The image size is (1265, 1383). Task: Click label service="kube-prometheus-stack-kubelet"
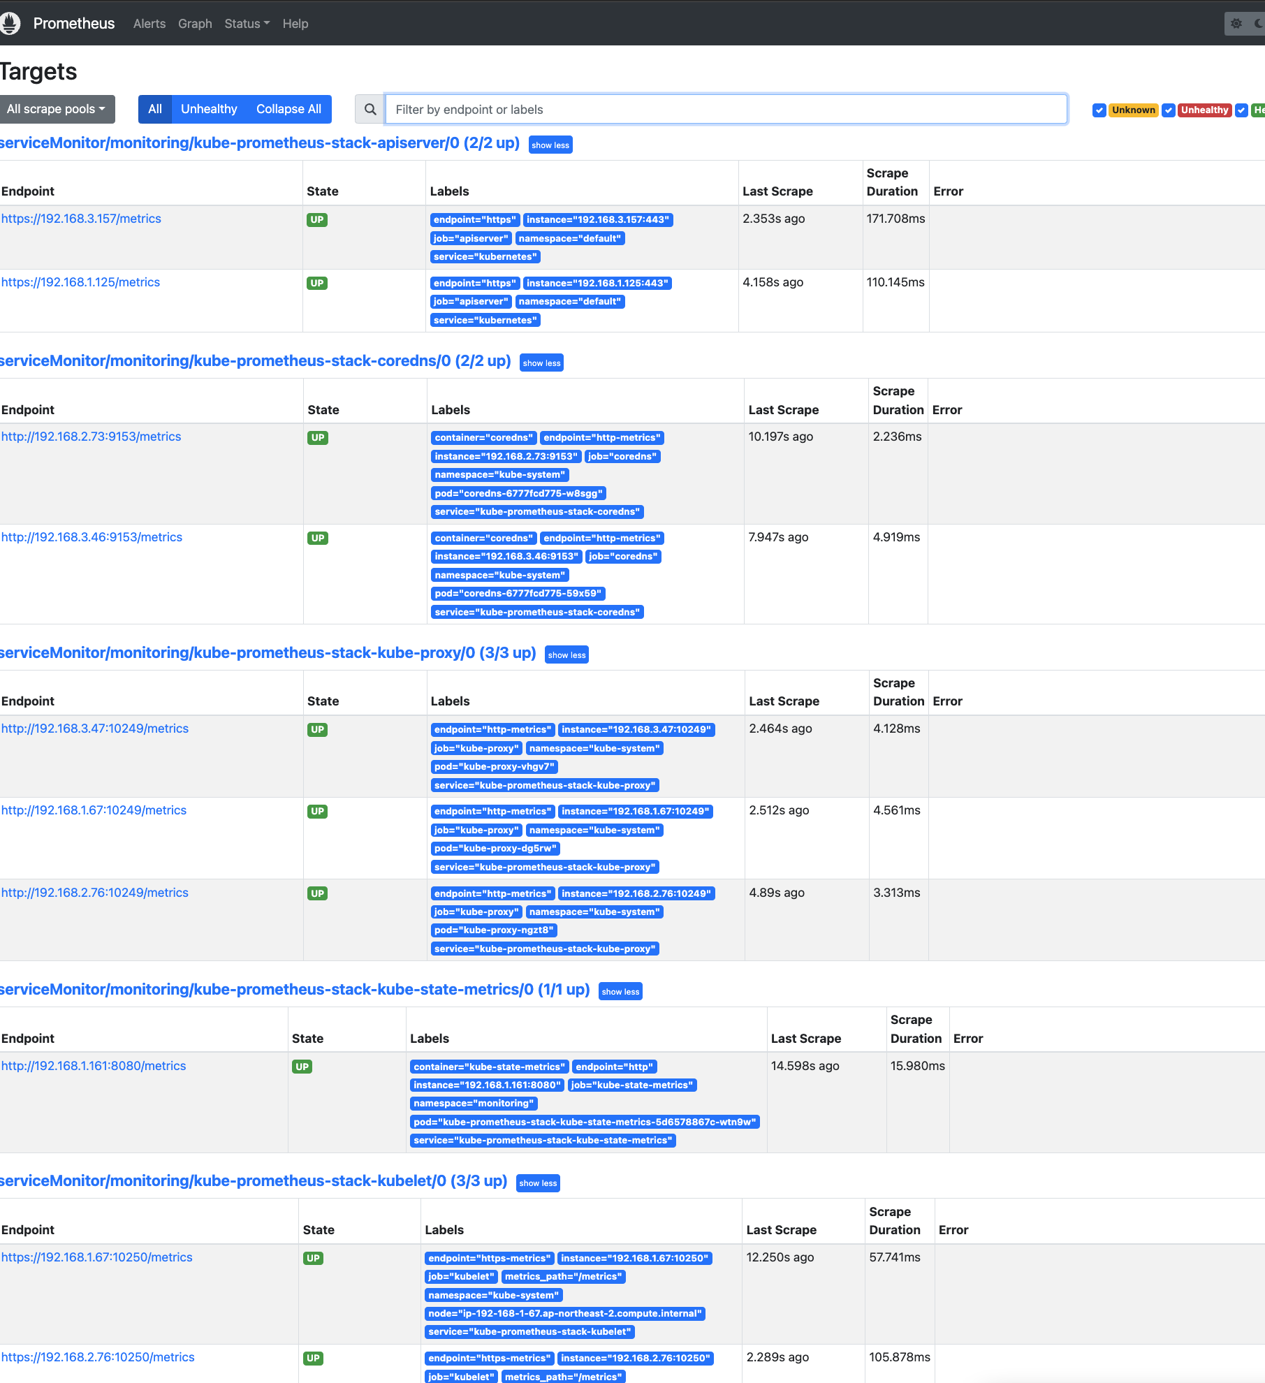pyautogui.click(x=529, y=1331)
